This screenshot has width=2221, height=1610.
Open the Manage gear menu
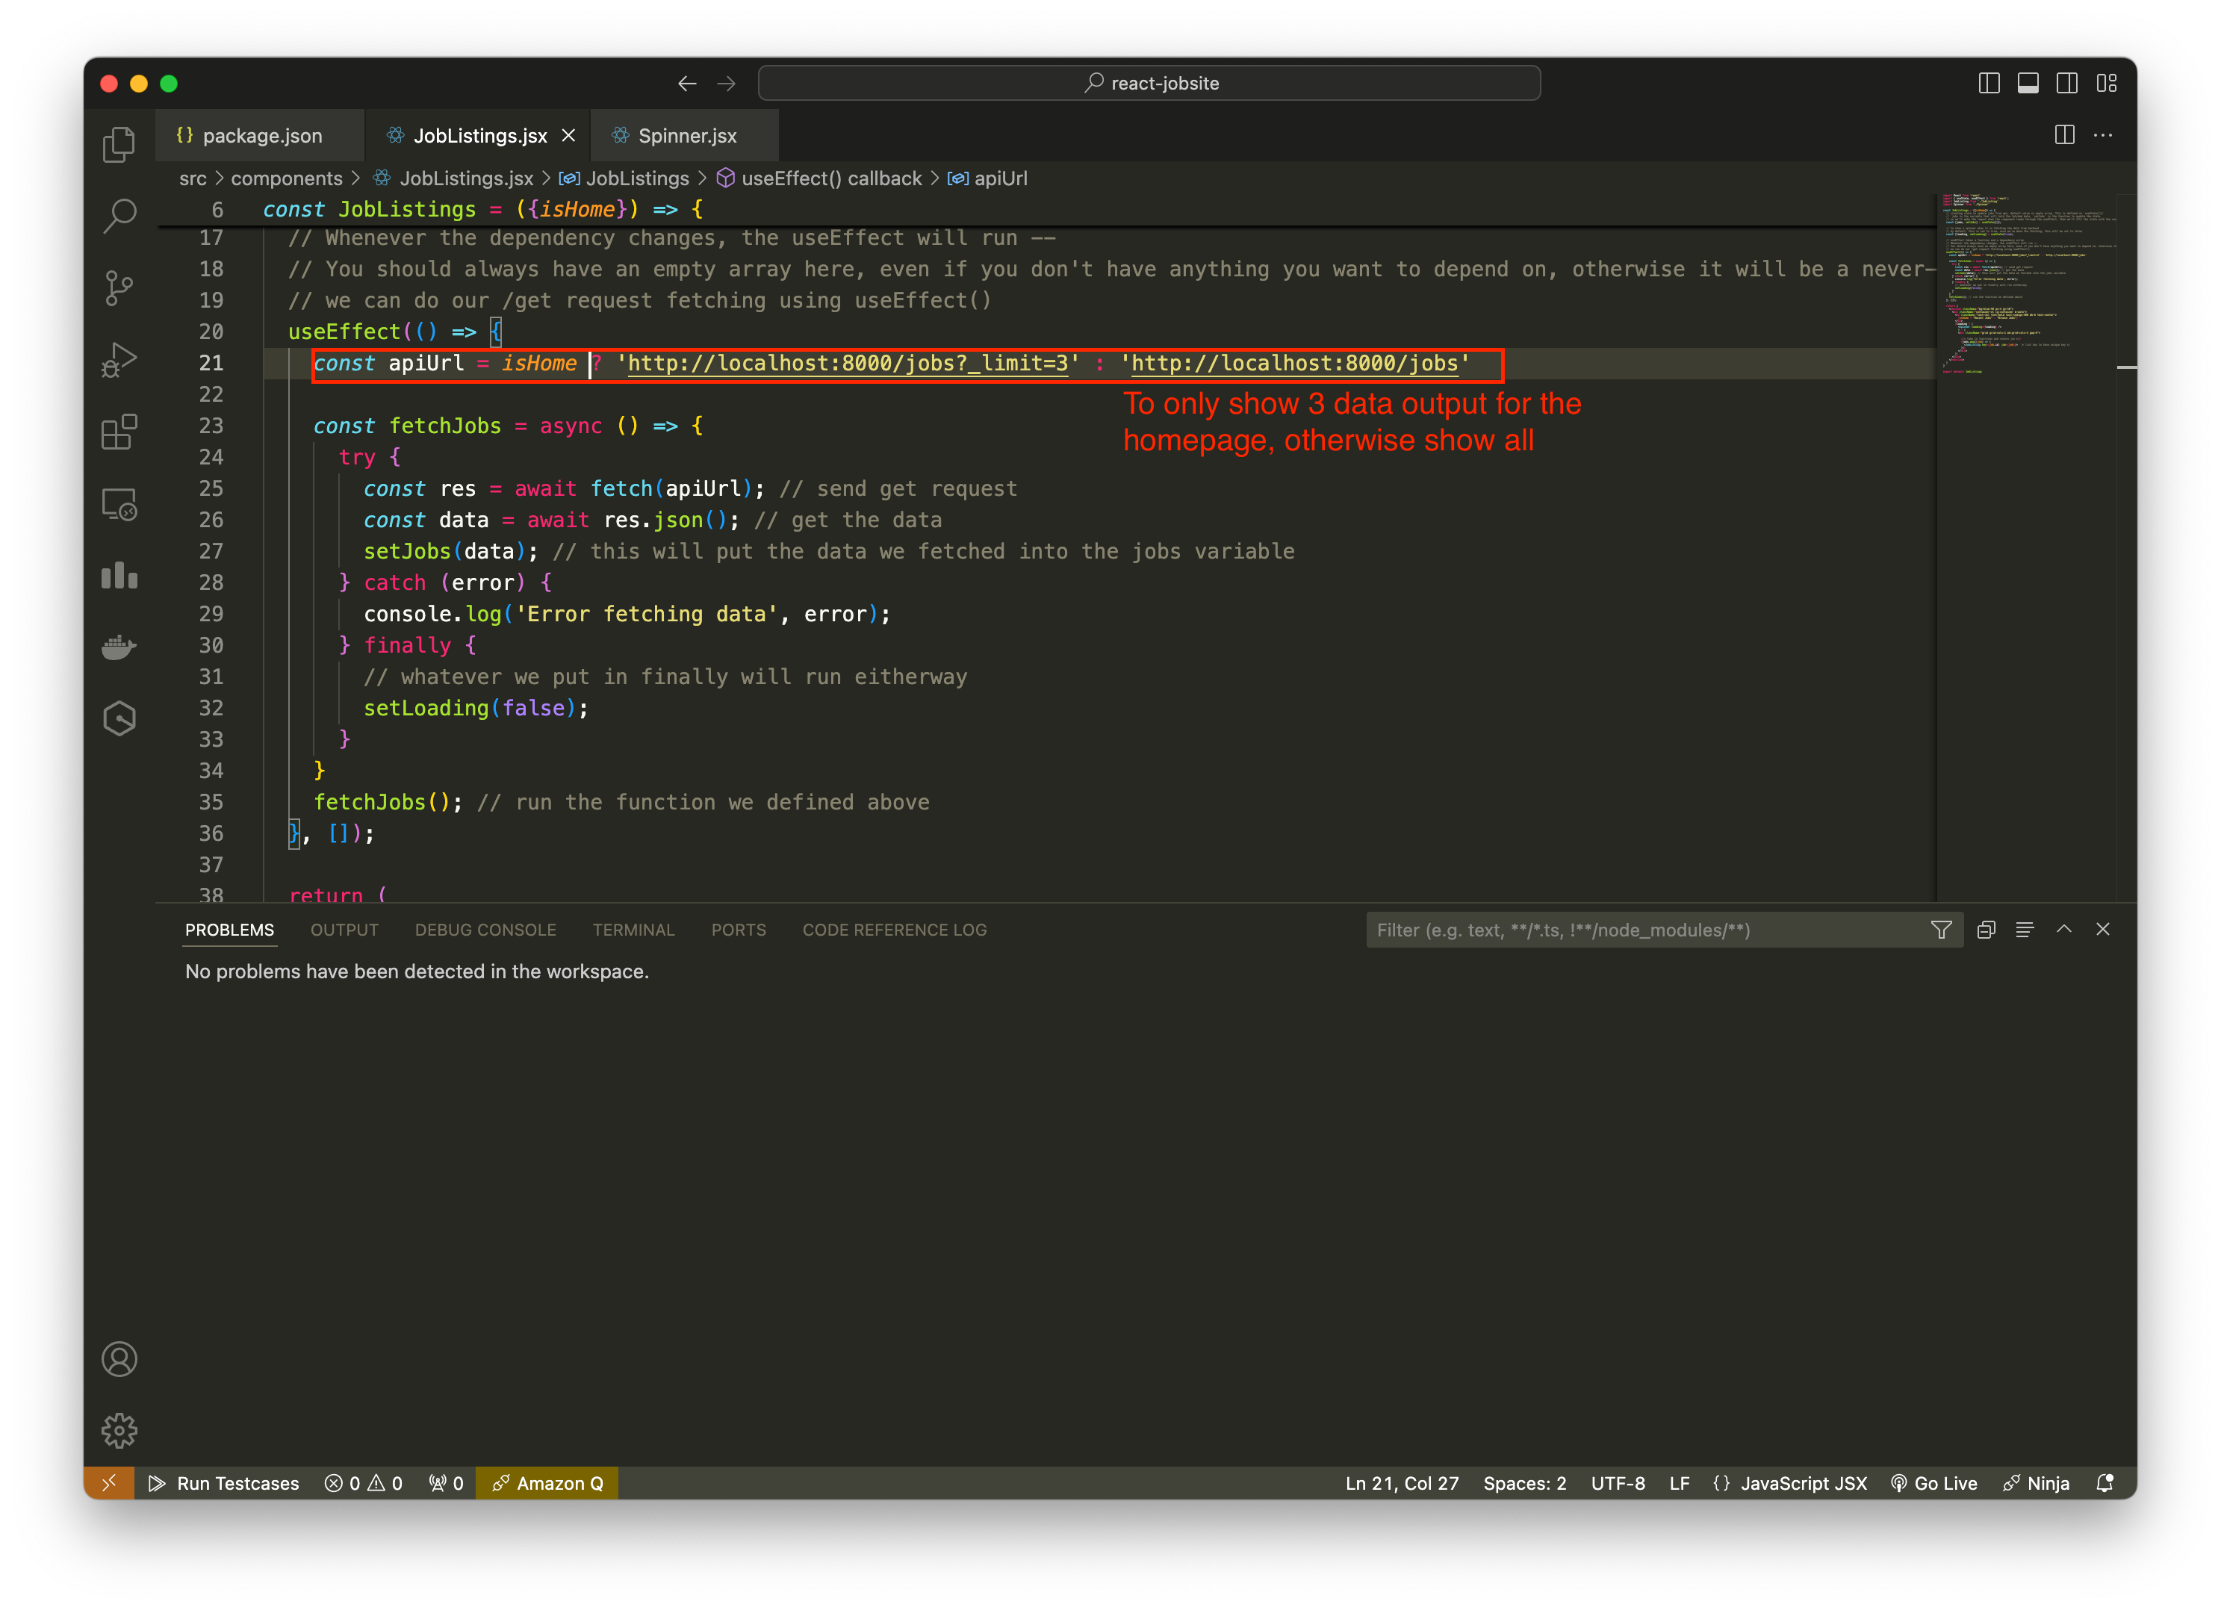(x=119, y=1431)
